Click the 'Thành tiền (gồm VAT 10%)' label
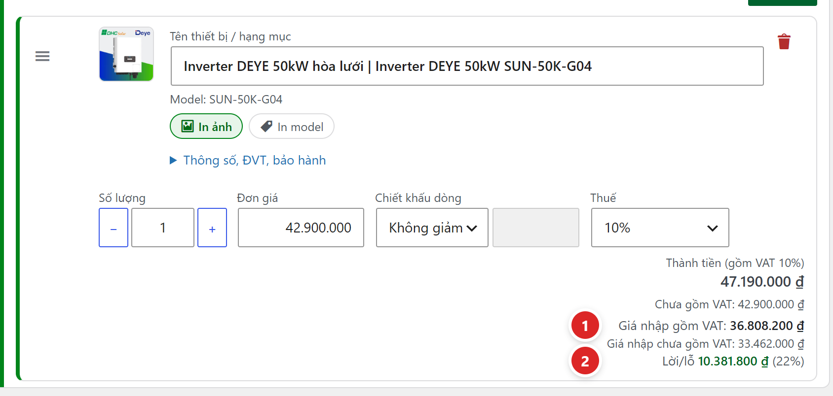This screenshot has height=396, width=833. (x=735, y=263)
